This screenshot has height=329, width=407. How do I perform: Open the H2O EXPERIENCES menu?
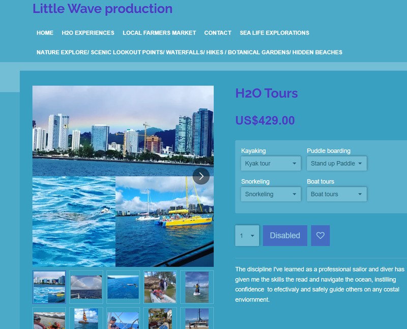(x=88, y=33)
